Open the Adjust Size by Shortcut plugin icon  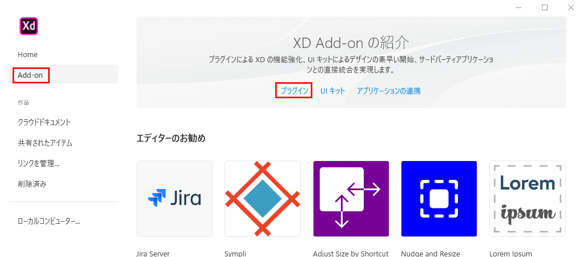[x=351, y=199]
